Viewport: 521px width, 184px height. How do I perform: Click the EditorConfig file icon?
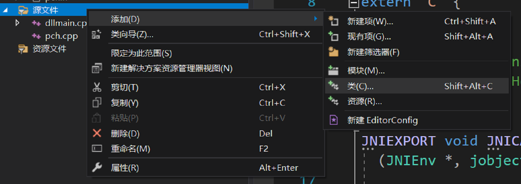pos(333,120)
